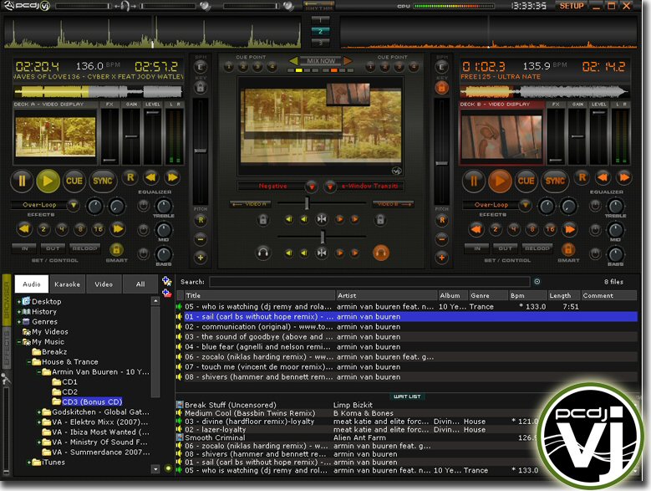Decrease Deck A pitch with minus button
Viewport: 651px width, 491px height.
tap(201, 239)
